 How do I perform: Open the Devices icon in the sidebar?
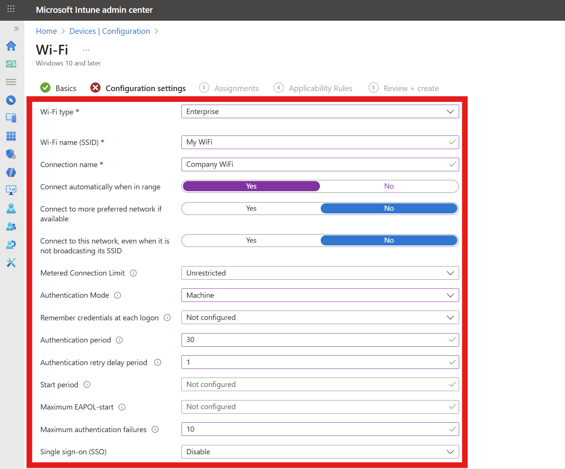[11, 118]
